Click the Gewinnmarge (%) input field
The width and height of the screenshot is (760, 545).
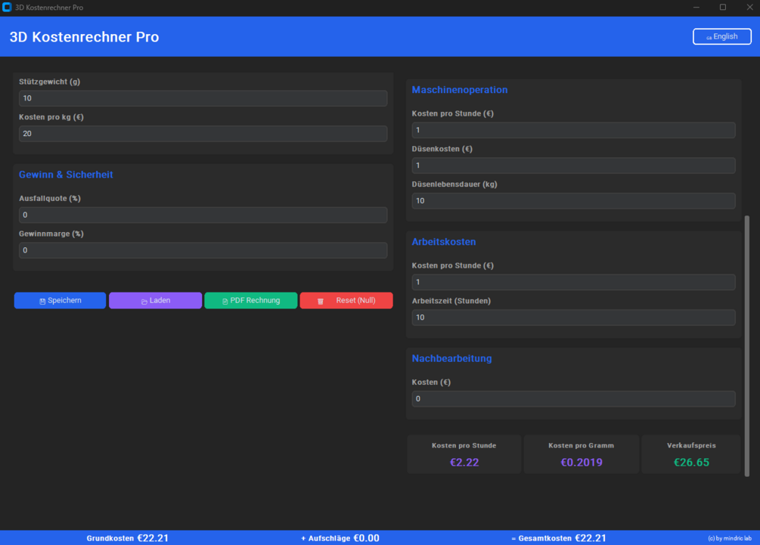pos(203,250)
